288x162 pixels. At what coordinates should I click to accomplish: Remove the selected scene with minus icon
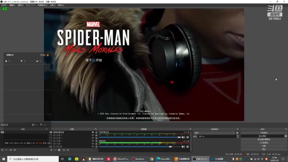[x=6, y=150]
